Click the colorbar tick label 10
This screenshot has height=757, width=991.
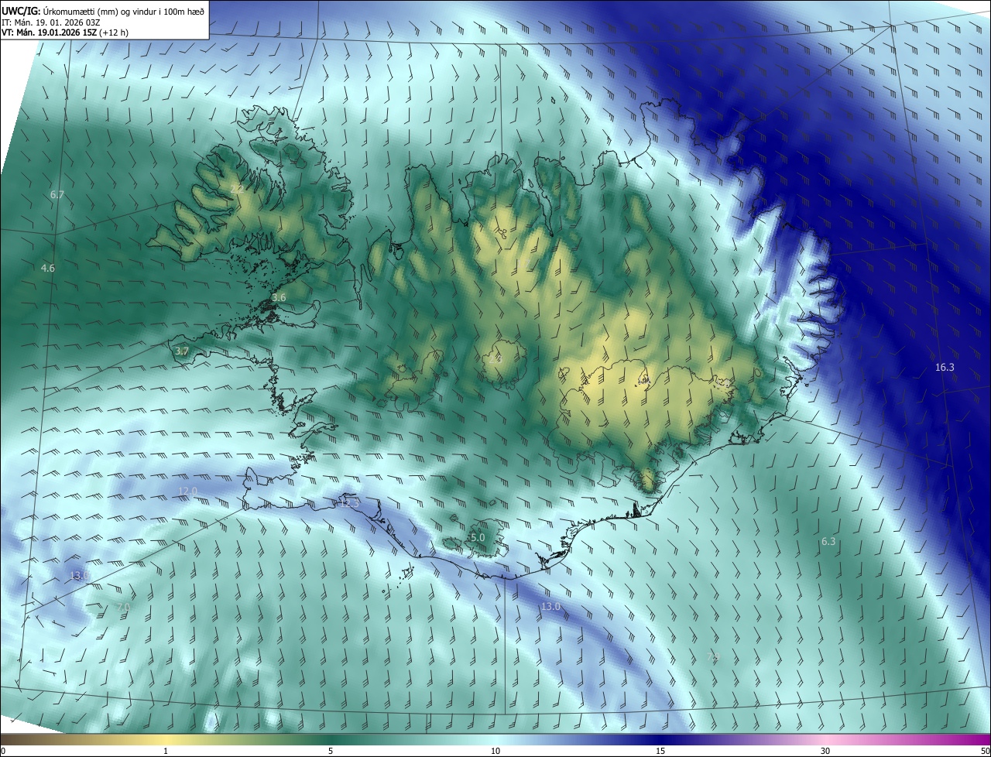tap(495, 751)
